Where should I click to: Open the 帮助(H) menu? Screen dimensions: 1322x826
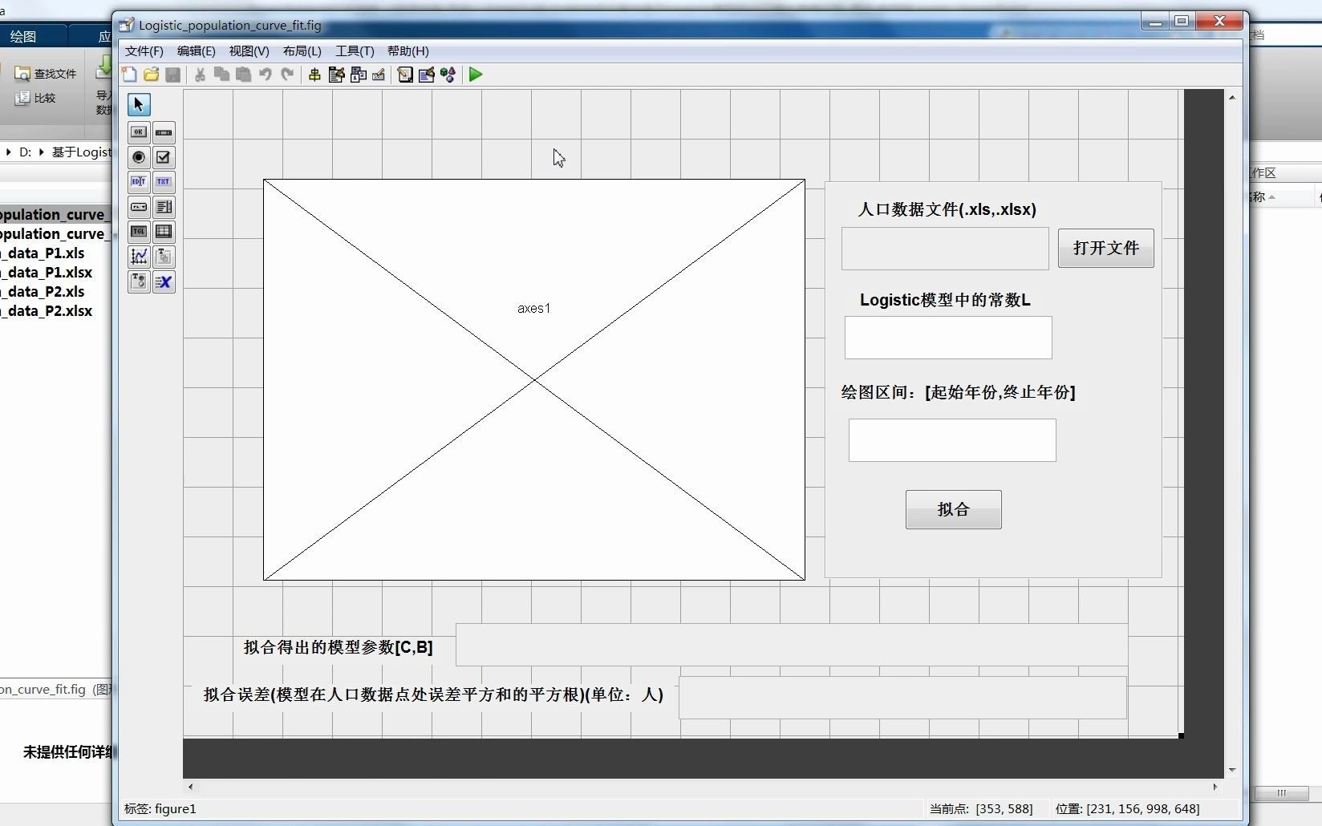(x=408, y=51)
